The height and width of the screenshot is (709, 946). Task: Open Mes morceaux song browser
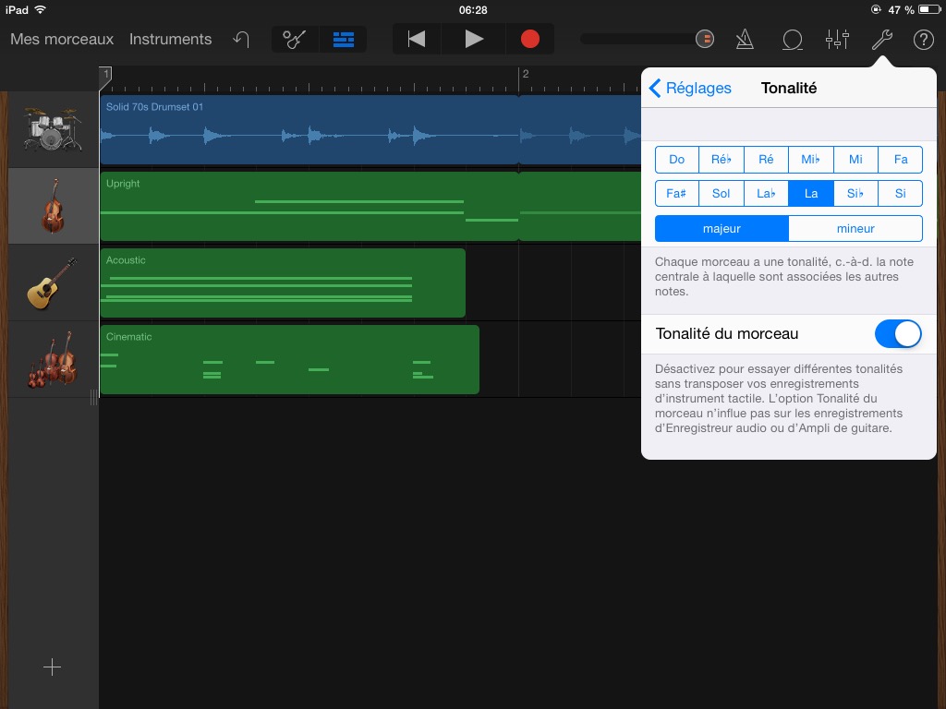pyautogui.click(x=62, y=40)
